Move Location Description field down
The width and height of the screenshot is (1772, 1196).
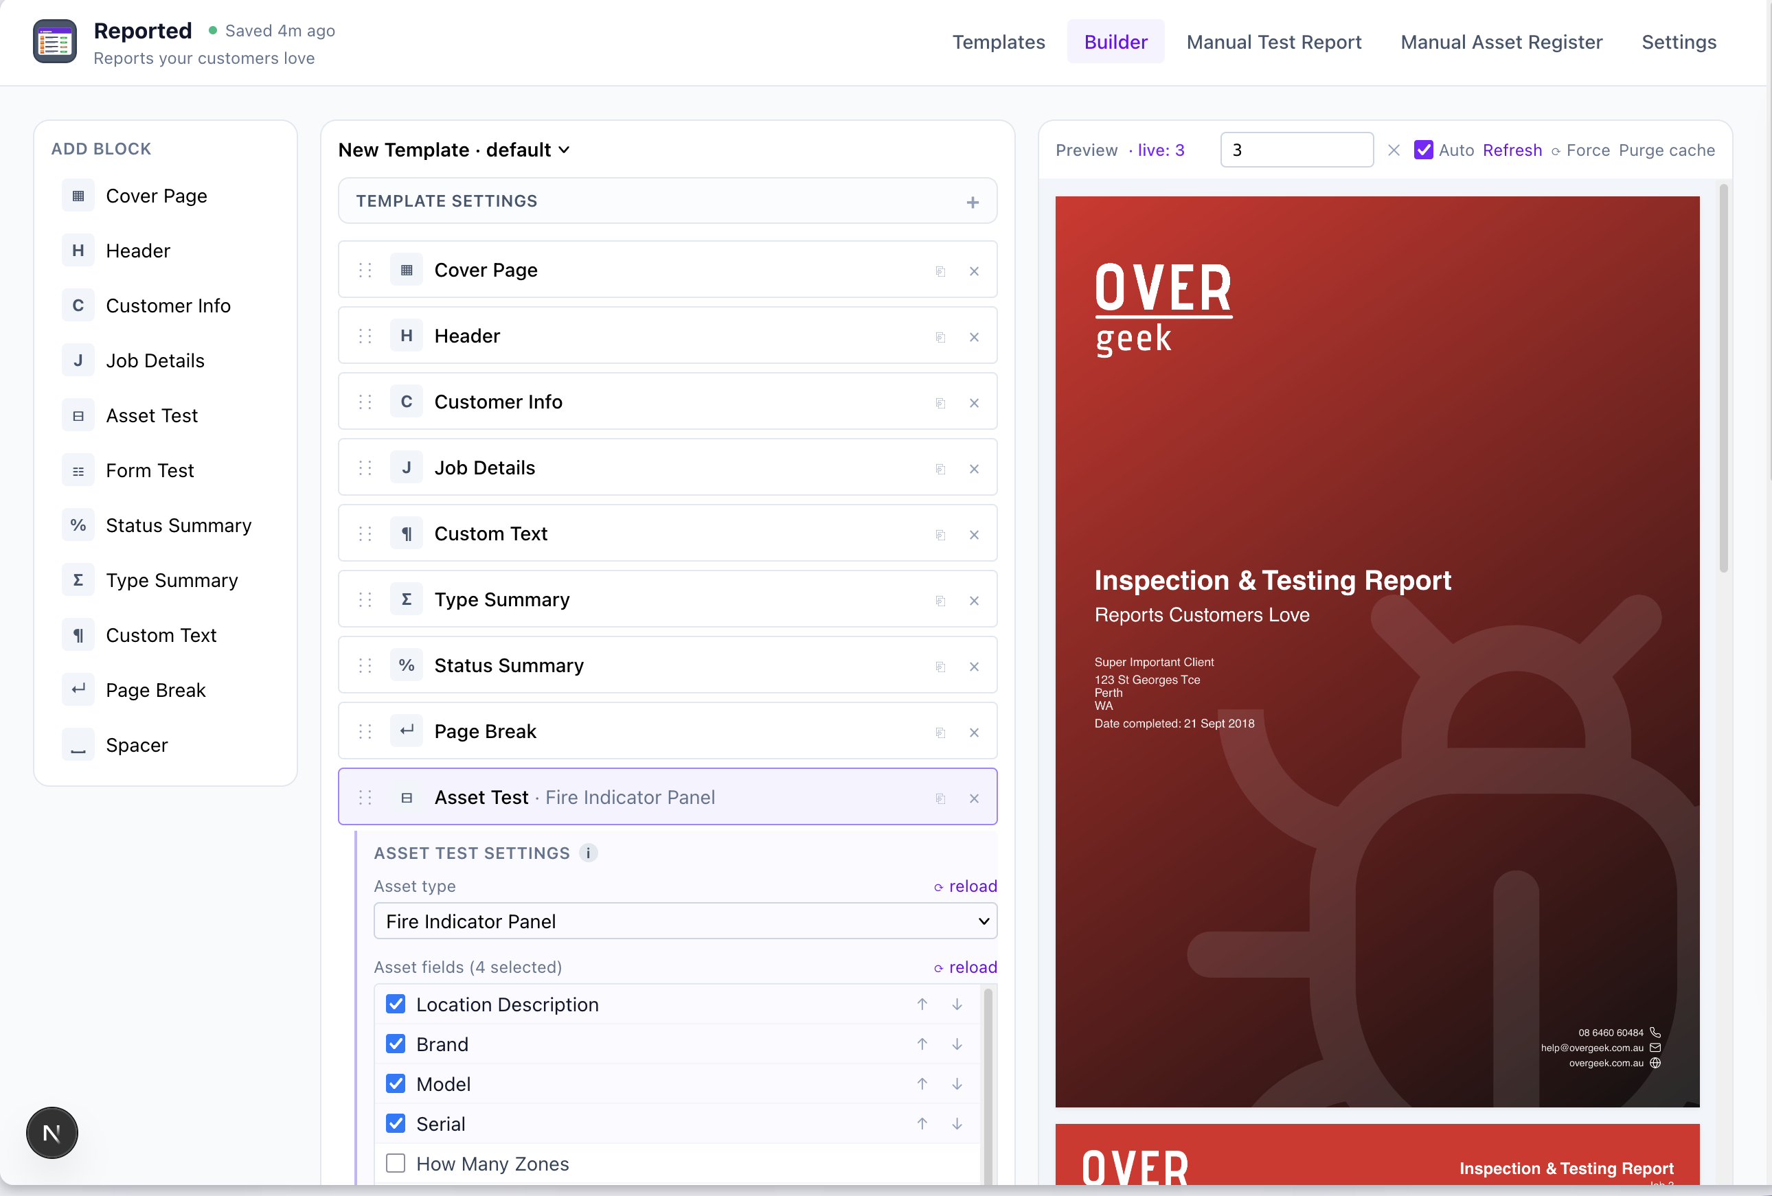[x=956, y=1004]
